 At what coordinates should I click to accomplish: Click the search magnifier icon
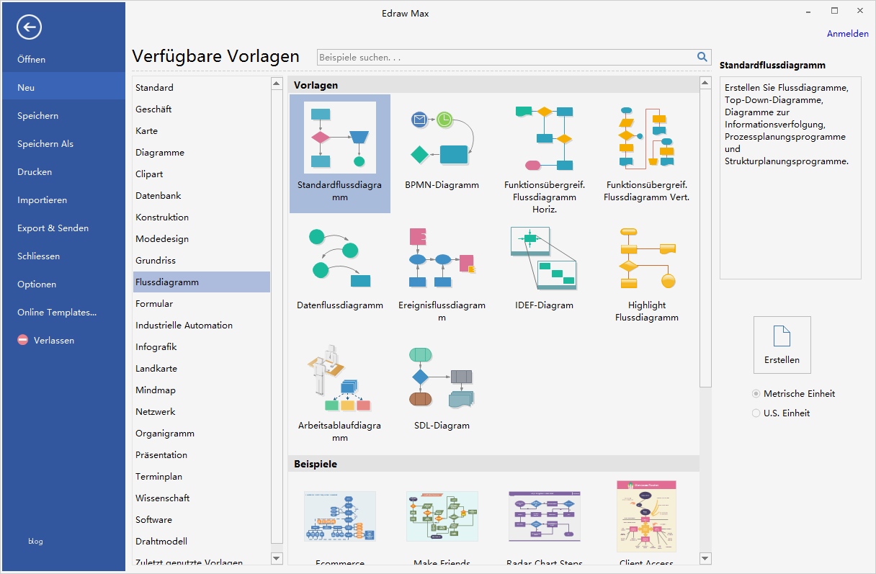coord(702,56)
